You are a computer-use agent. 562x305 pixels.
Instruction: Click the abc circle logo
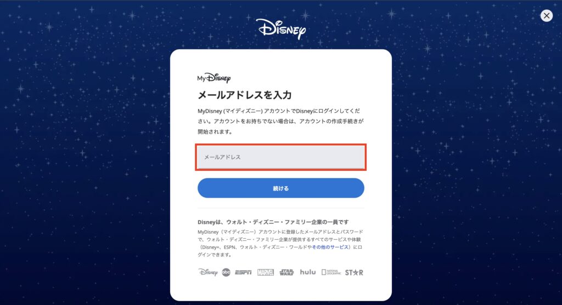point(226,273)
